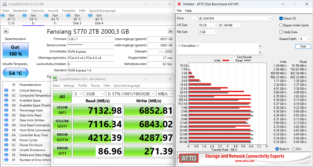
Task: Click CrystalDiskMark title bar app icon
Action: 55,79
